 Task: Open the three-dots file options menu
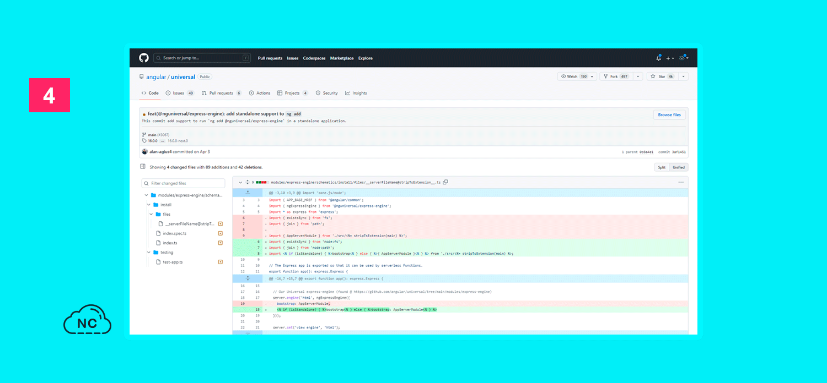tap(681, 182)
